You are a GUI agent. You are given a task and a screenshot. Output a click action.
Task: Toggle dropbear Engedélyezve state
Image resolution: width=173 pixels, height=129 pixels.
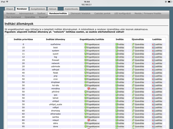92,82
